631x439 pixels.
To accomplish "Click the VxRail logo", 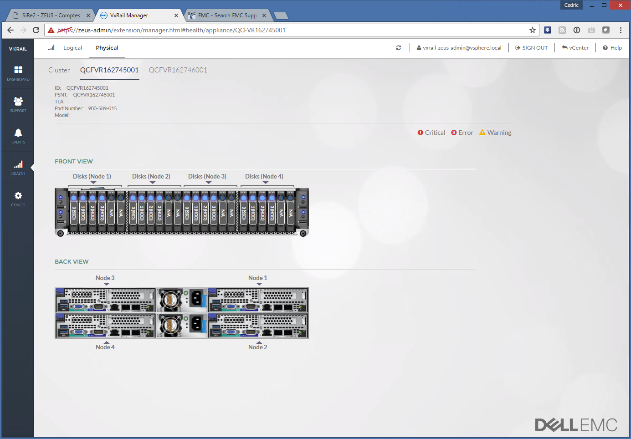I will pos(18,49).
